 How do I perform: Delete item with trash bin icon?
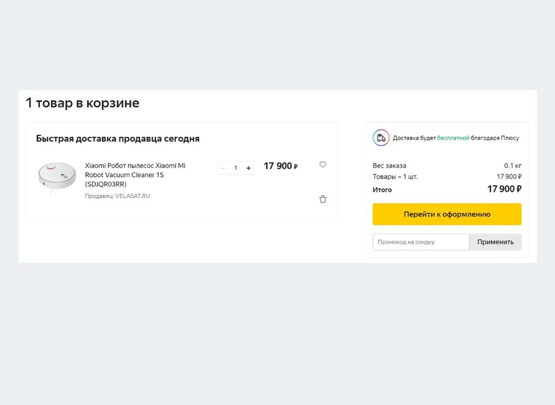click(x=323, y=199)
